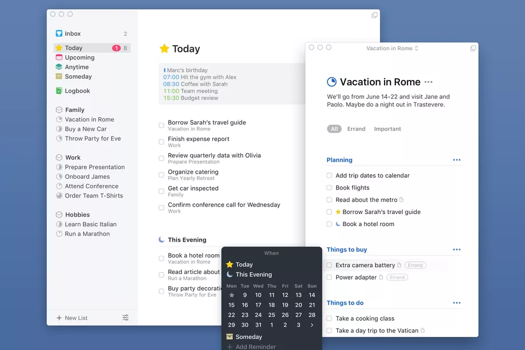Click Errand tag on Power adapter
Screen dimensions: 525x350
tap(397, 277)
